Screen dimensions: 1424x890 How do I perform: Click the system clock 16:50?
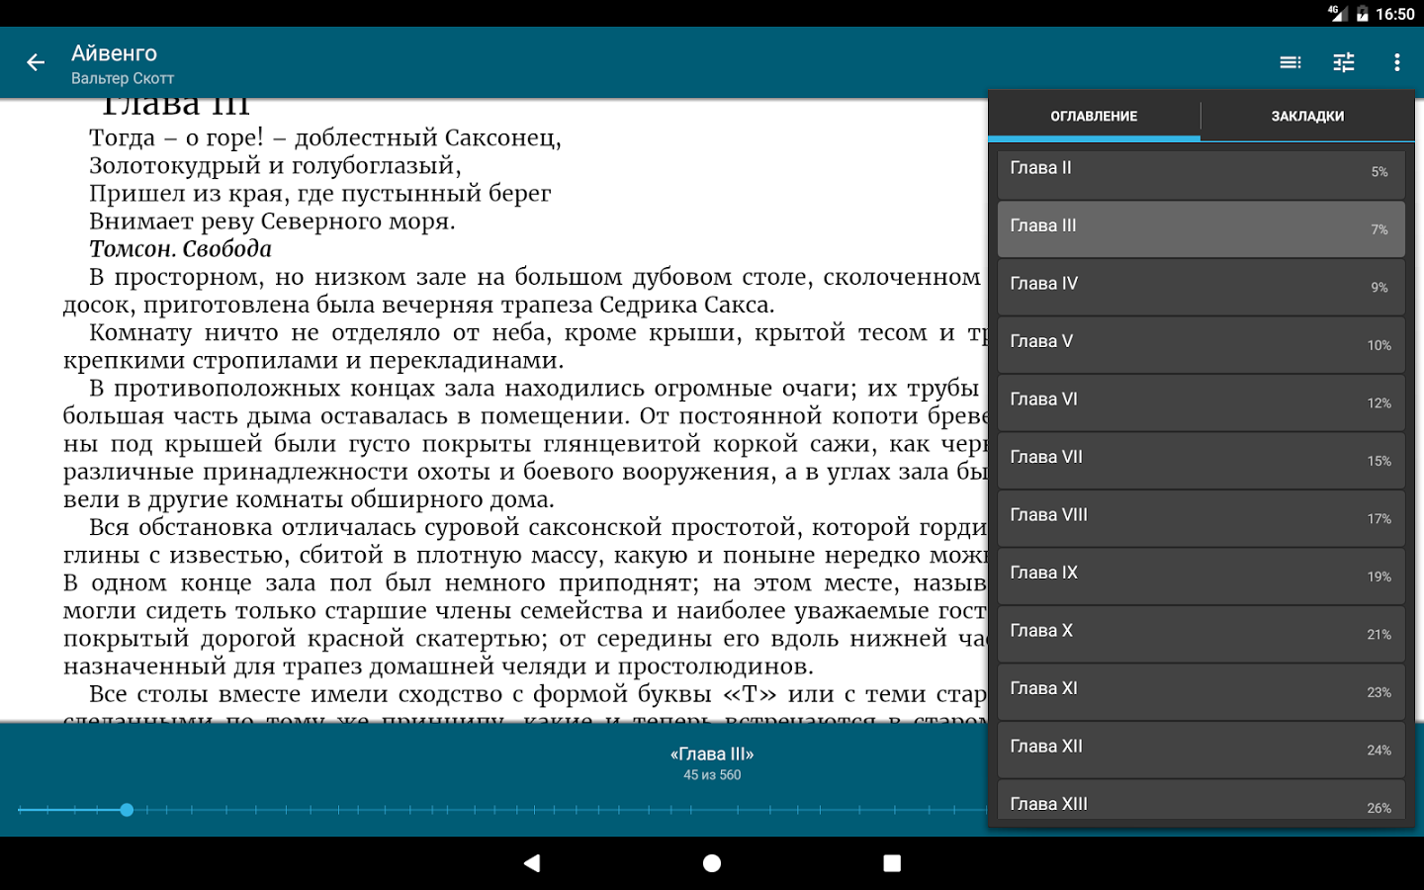[1394, 14]
